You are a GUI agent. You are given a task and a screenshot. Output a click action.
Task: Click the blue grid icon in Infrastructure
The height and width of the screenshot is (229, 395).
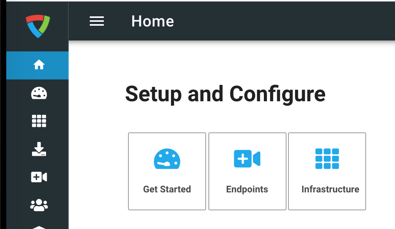coord(327,159)
